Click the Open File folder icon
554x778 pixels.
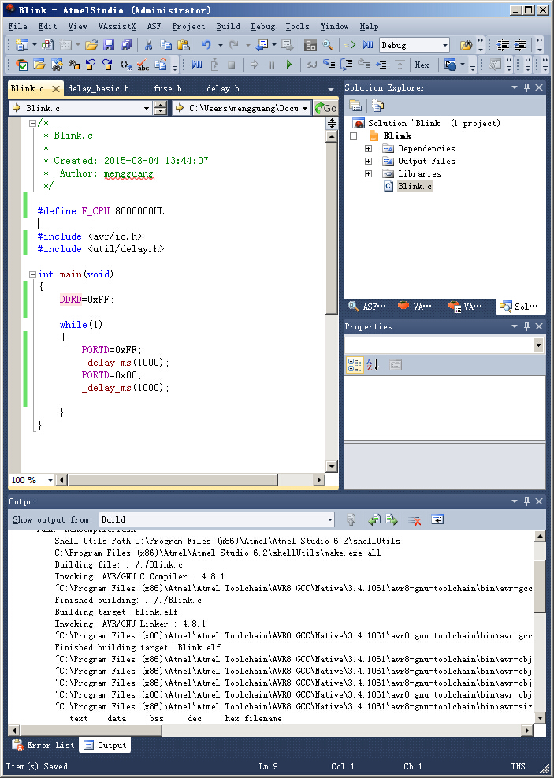click(x=91, y=45)
